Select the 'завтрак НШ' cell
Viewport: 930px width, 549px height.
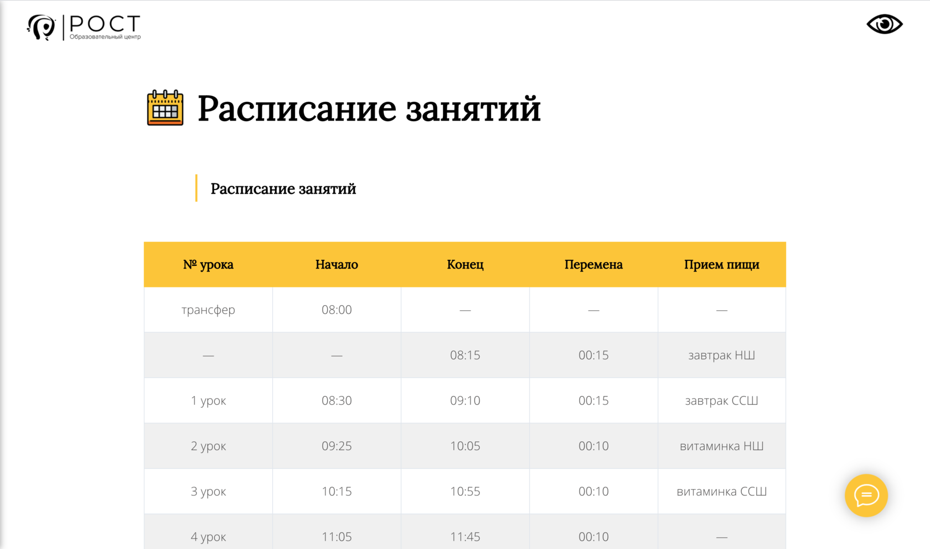click(x=722, y=355)
